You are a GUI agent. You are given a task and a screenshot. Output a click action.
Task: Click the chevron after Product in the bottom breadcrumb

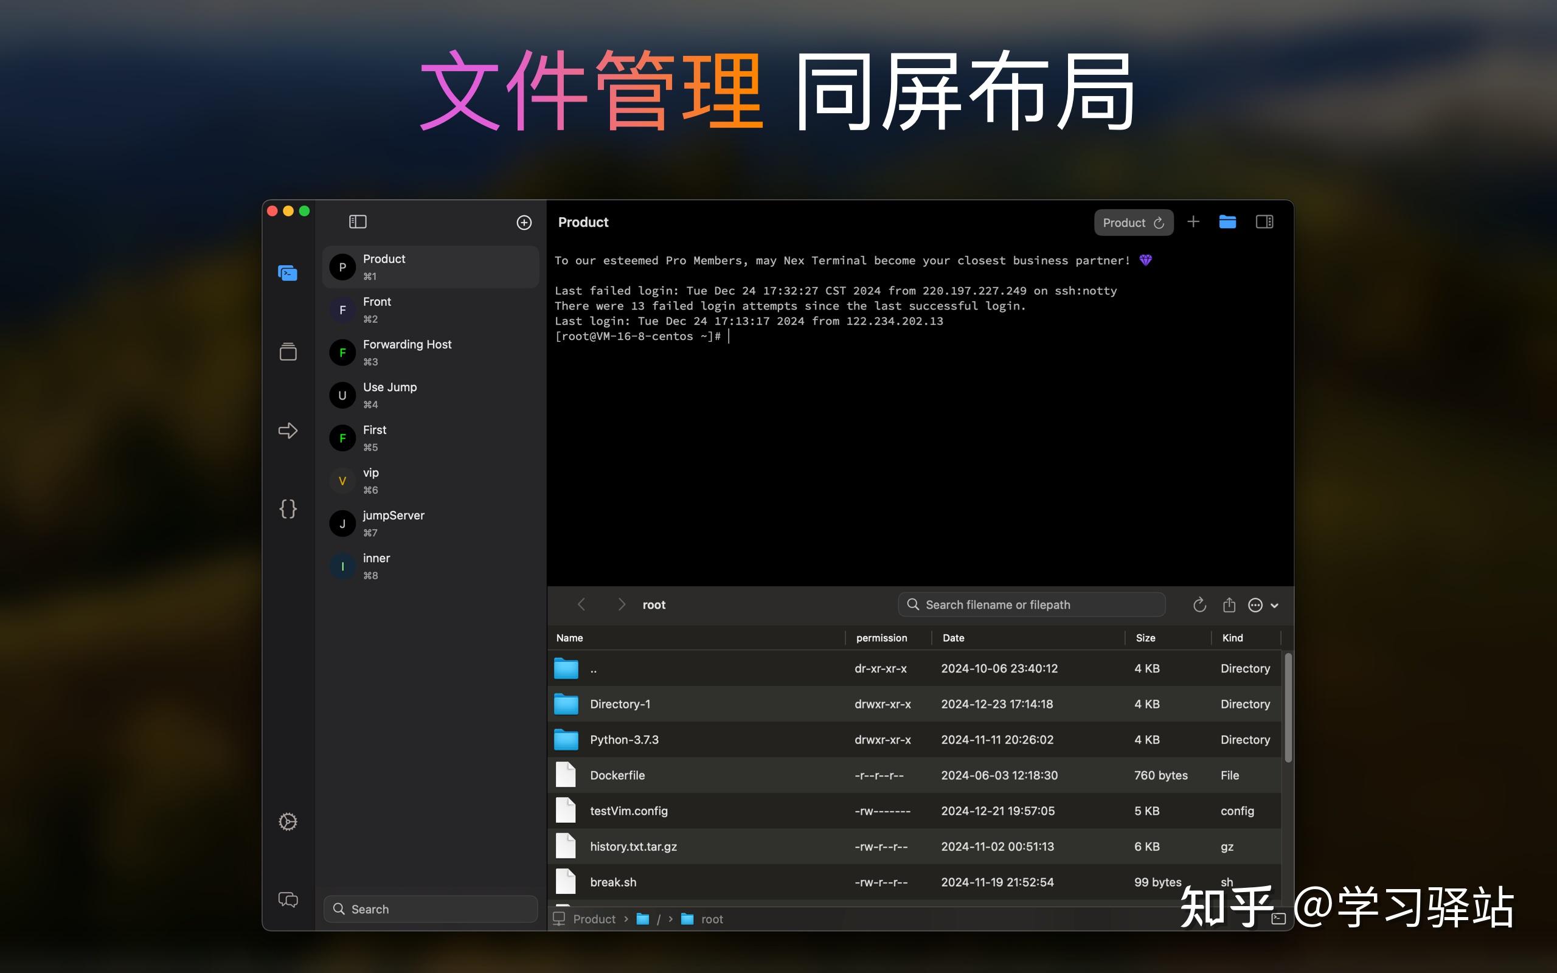tap(625, 919)
